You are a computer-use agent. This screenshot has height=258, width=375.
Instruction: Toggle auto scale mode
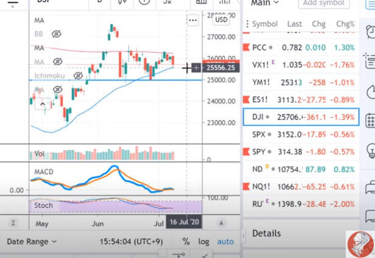point(225,242)
